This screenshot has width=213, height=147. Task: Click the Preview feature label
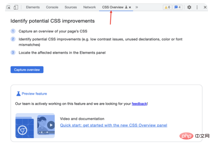(x=34, y=93)
